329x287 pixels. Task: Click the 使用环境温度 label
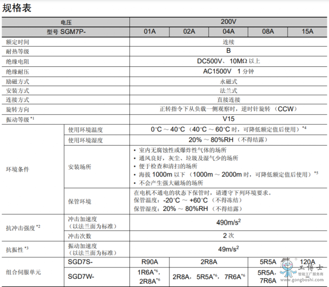[x=86, y=130]
